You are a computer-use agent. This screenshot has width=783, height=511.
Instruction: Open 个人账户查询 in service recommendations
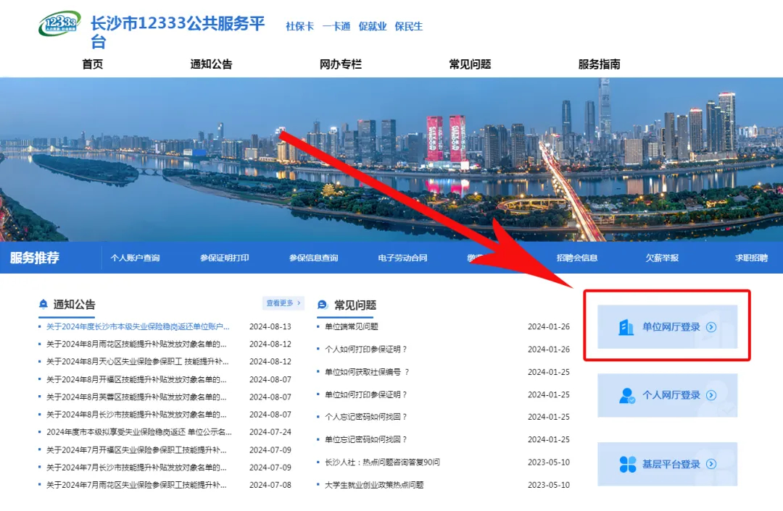135,258
